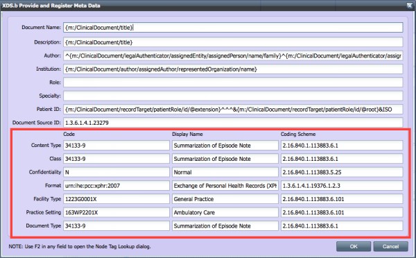Click the Document Type display name field

pyautogui.click(x=225, y=226)
